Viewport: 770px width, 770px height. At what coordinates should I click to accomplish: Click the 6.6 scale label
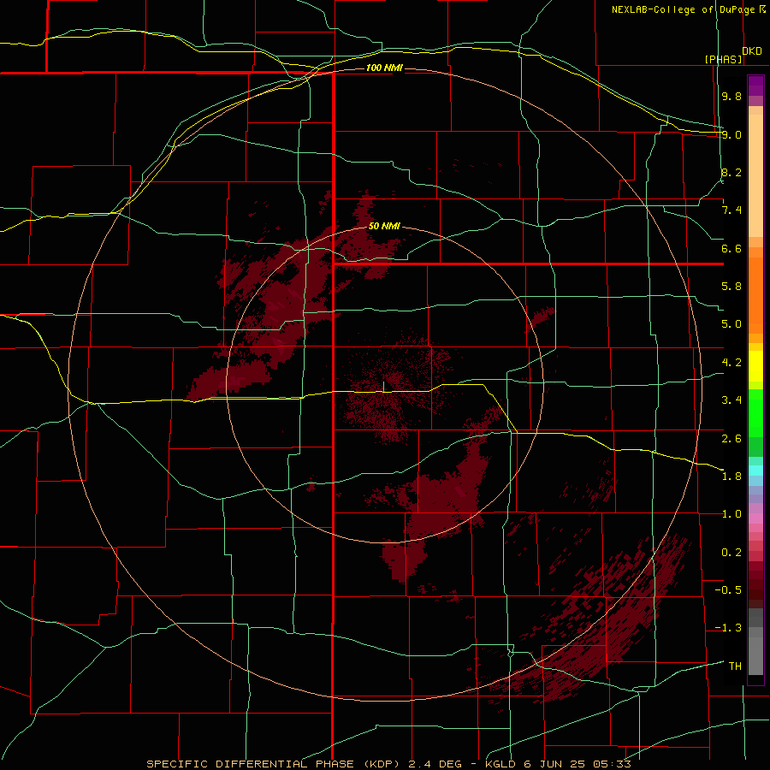[x=731, y=248]
